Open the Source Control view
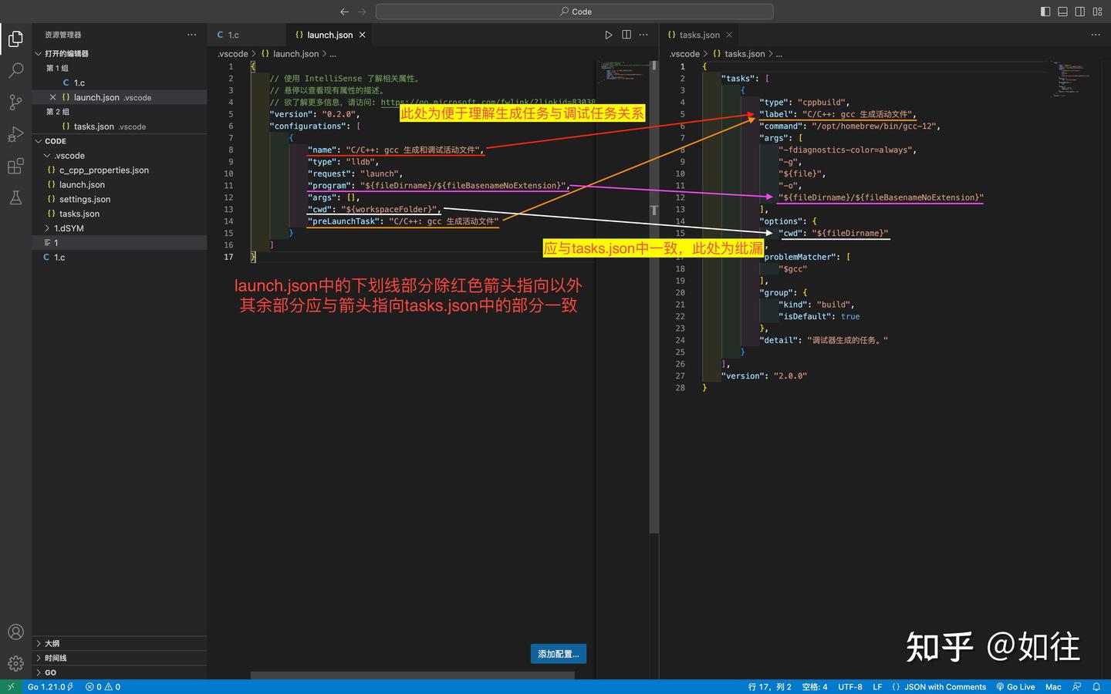Screen dimensions: 1111x694 click(15, 102)
